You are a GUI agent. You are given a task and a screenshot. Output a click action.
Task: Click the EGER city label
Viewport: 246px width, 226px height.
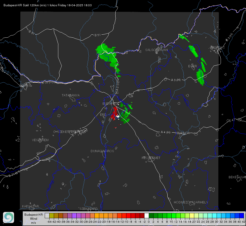click(x=192, y=66)
